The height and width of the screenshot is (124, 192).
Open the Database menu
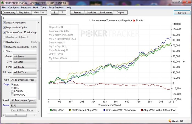pyautogui.click(x=26, y=8)
